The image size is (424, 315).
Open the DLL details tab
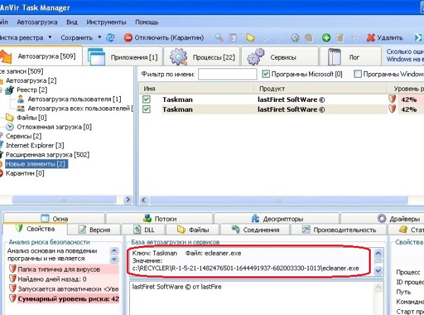(x=144, y=230)
